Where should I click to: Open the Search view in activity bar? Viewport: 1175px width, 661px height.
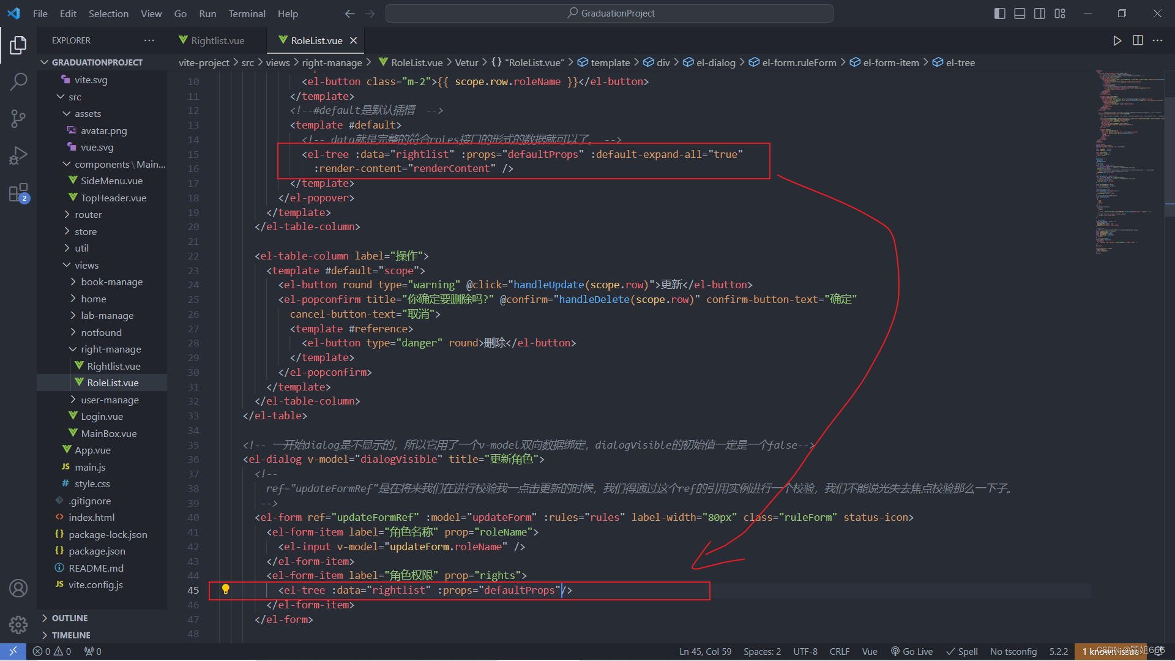pyautogui.click(x=18, y=81)
